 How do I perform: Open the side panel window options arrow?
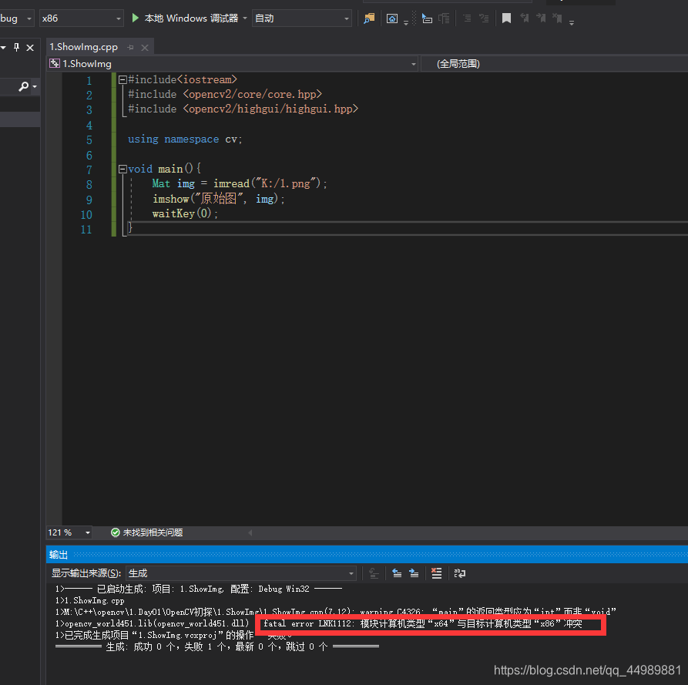coord(3,47)
